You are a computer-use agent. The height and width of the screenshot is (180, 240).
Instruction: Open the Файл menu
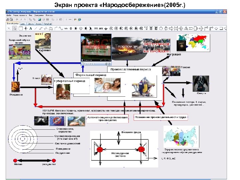pos(9,15)
